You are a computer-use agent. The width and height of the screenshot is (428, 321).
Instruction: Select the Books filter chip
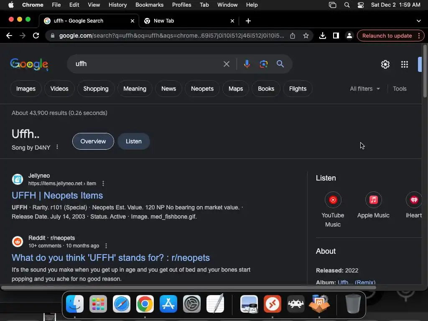tap(266, 89)
